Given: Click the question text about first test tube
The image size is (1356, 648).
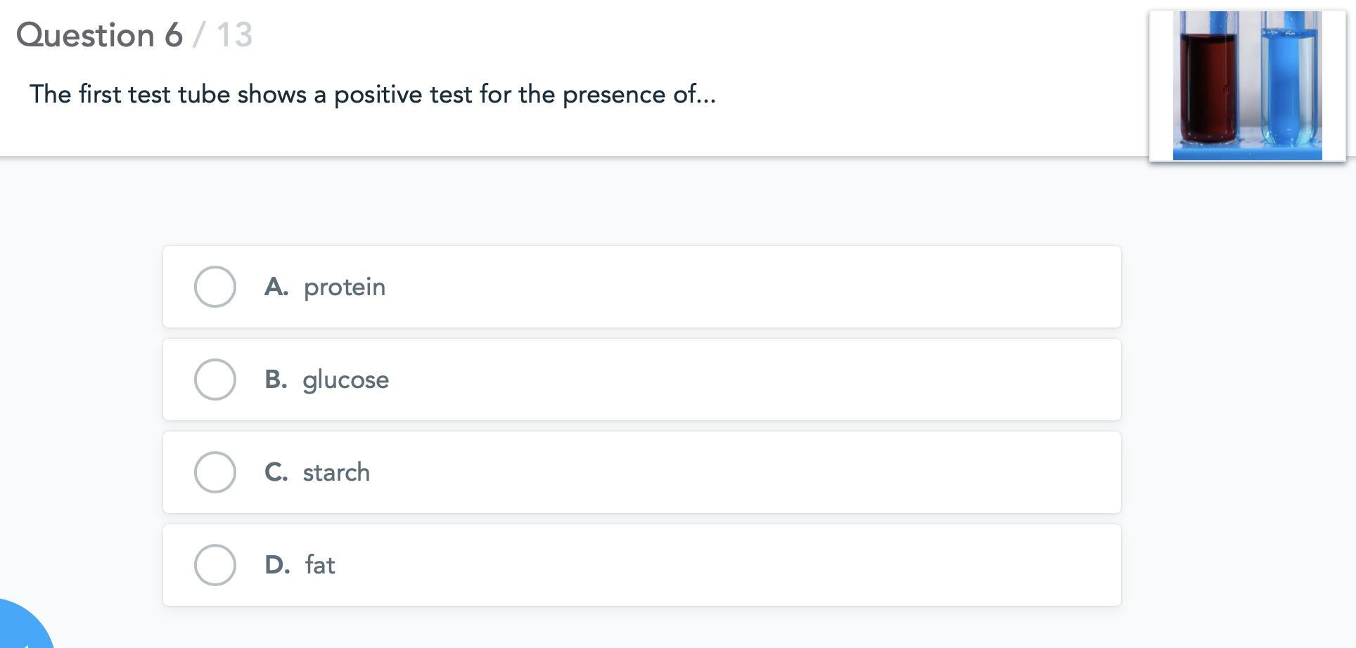Looking at the screenshot, I should [x=373, y=94].
